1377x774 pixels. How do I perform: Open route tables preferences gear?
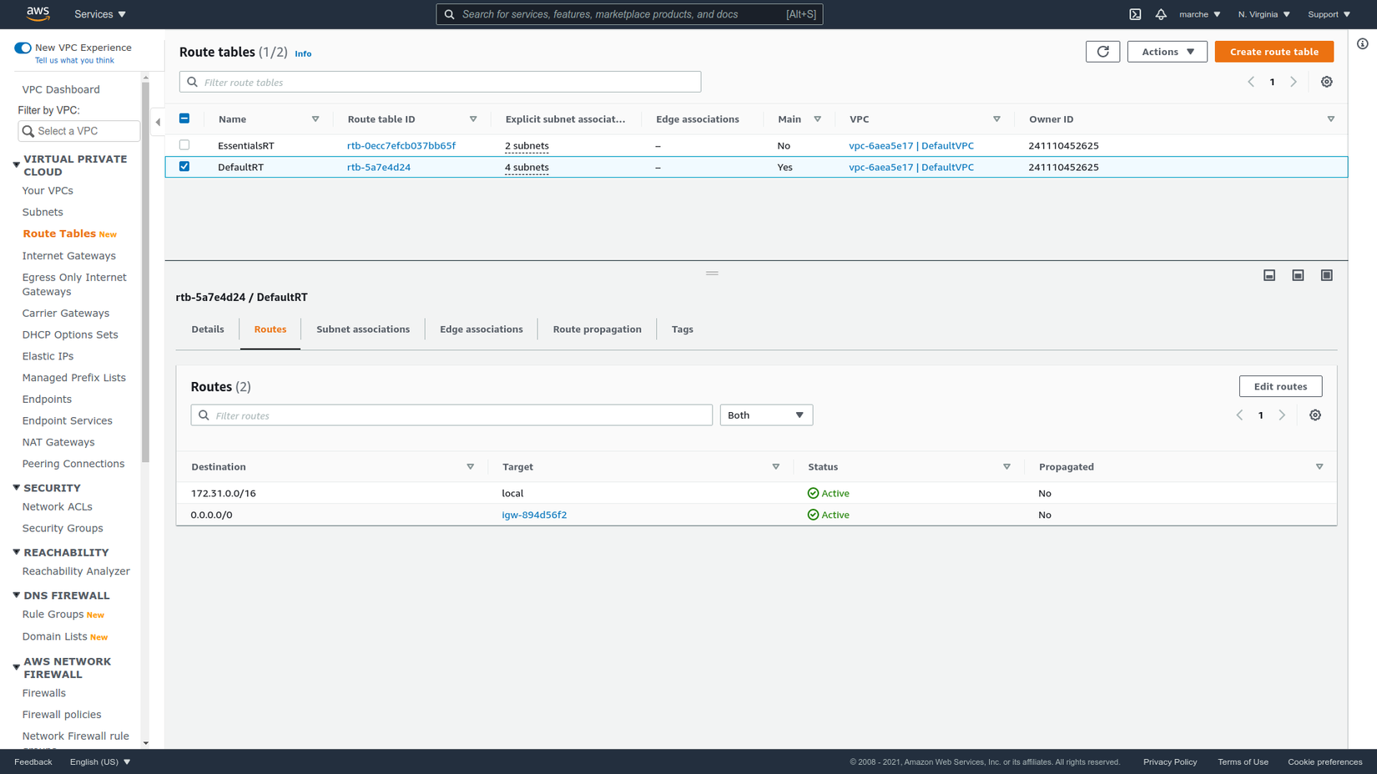1326,82
